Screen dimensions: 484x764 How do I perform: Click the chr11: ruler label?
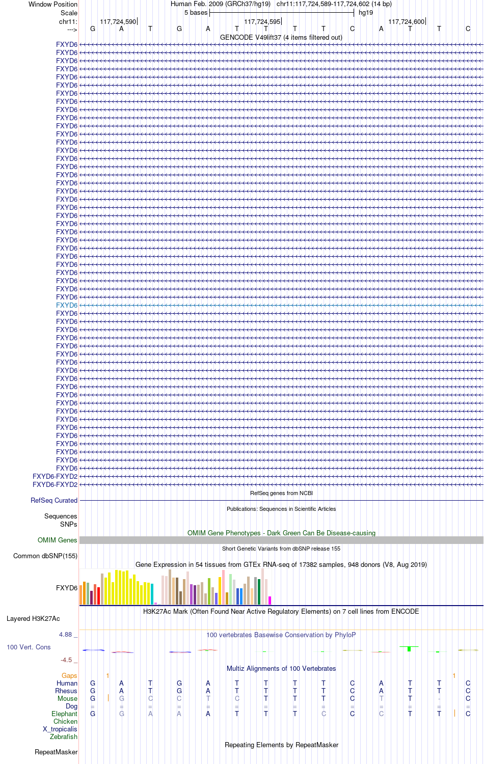(68, 21)
